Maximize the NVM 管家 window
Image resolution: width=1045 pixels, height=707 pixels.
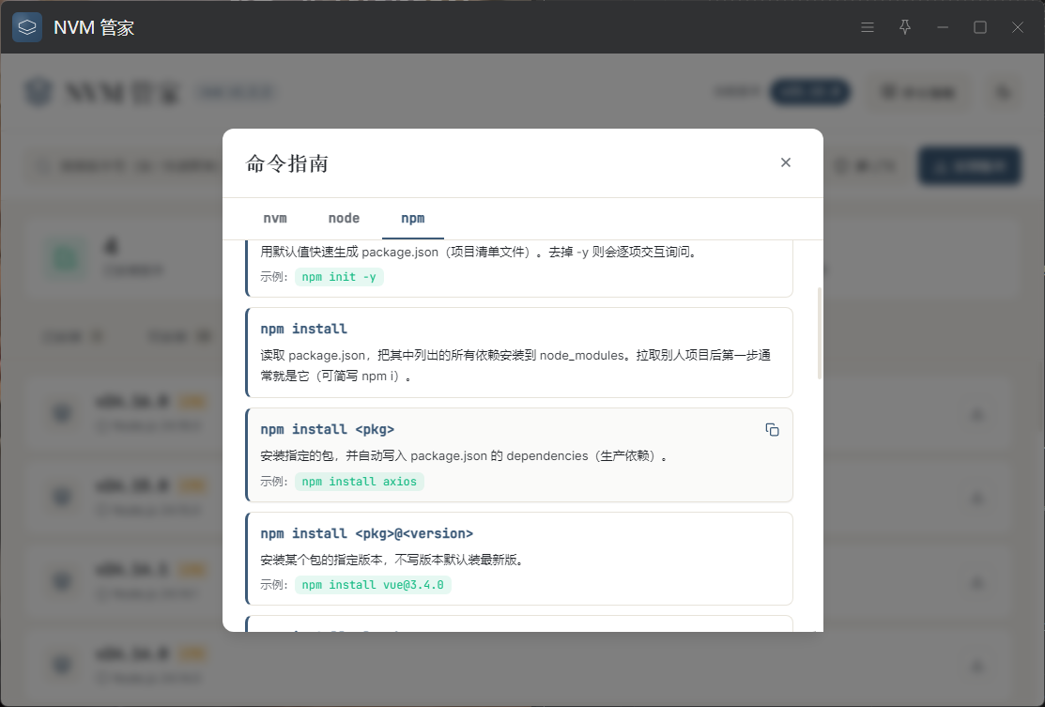(979, 27)
